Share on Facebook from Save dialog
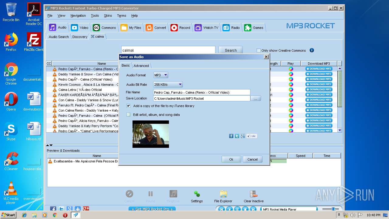 point(231,136)
